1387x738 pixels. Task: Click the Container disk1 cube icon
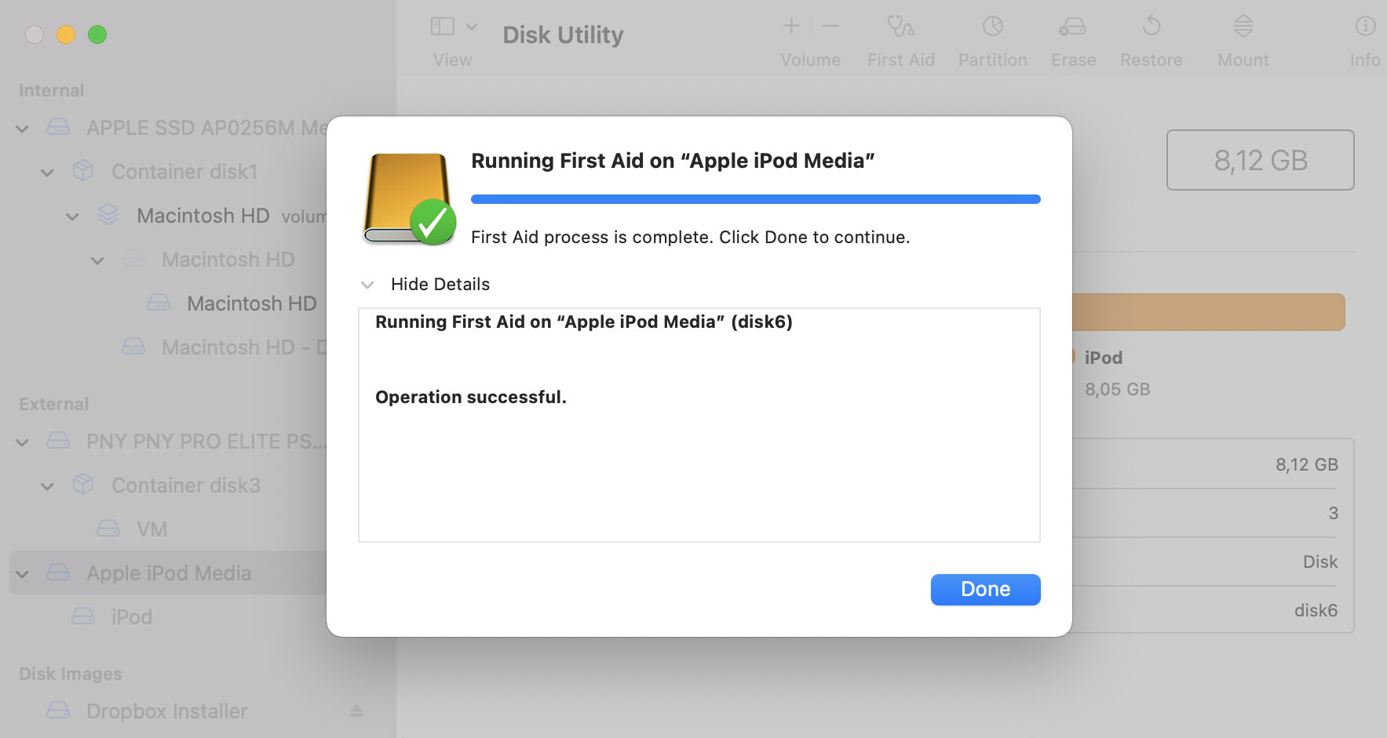pos(83,171)
